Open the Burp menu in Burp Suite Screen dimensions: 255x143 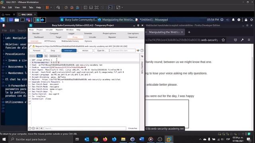[x=31, y=30]
